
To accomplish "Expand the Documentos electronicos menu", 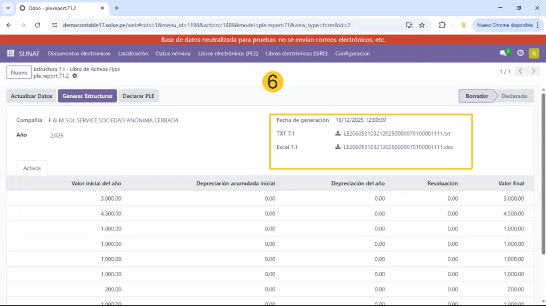I will point(79,53).
